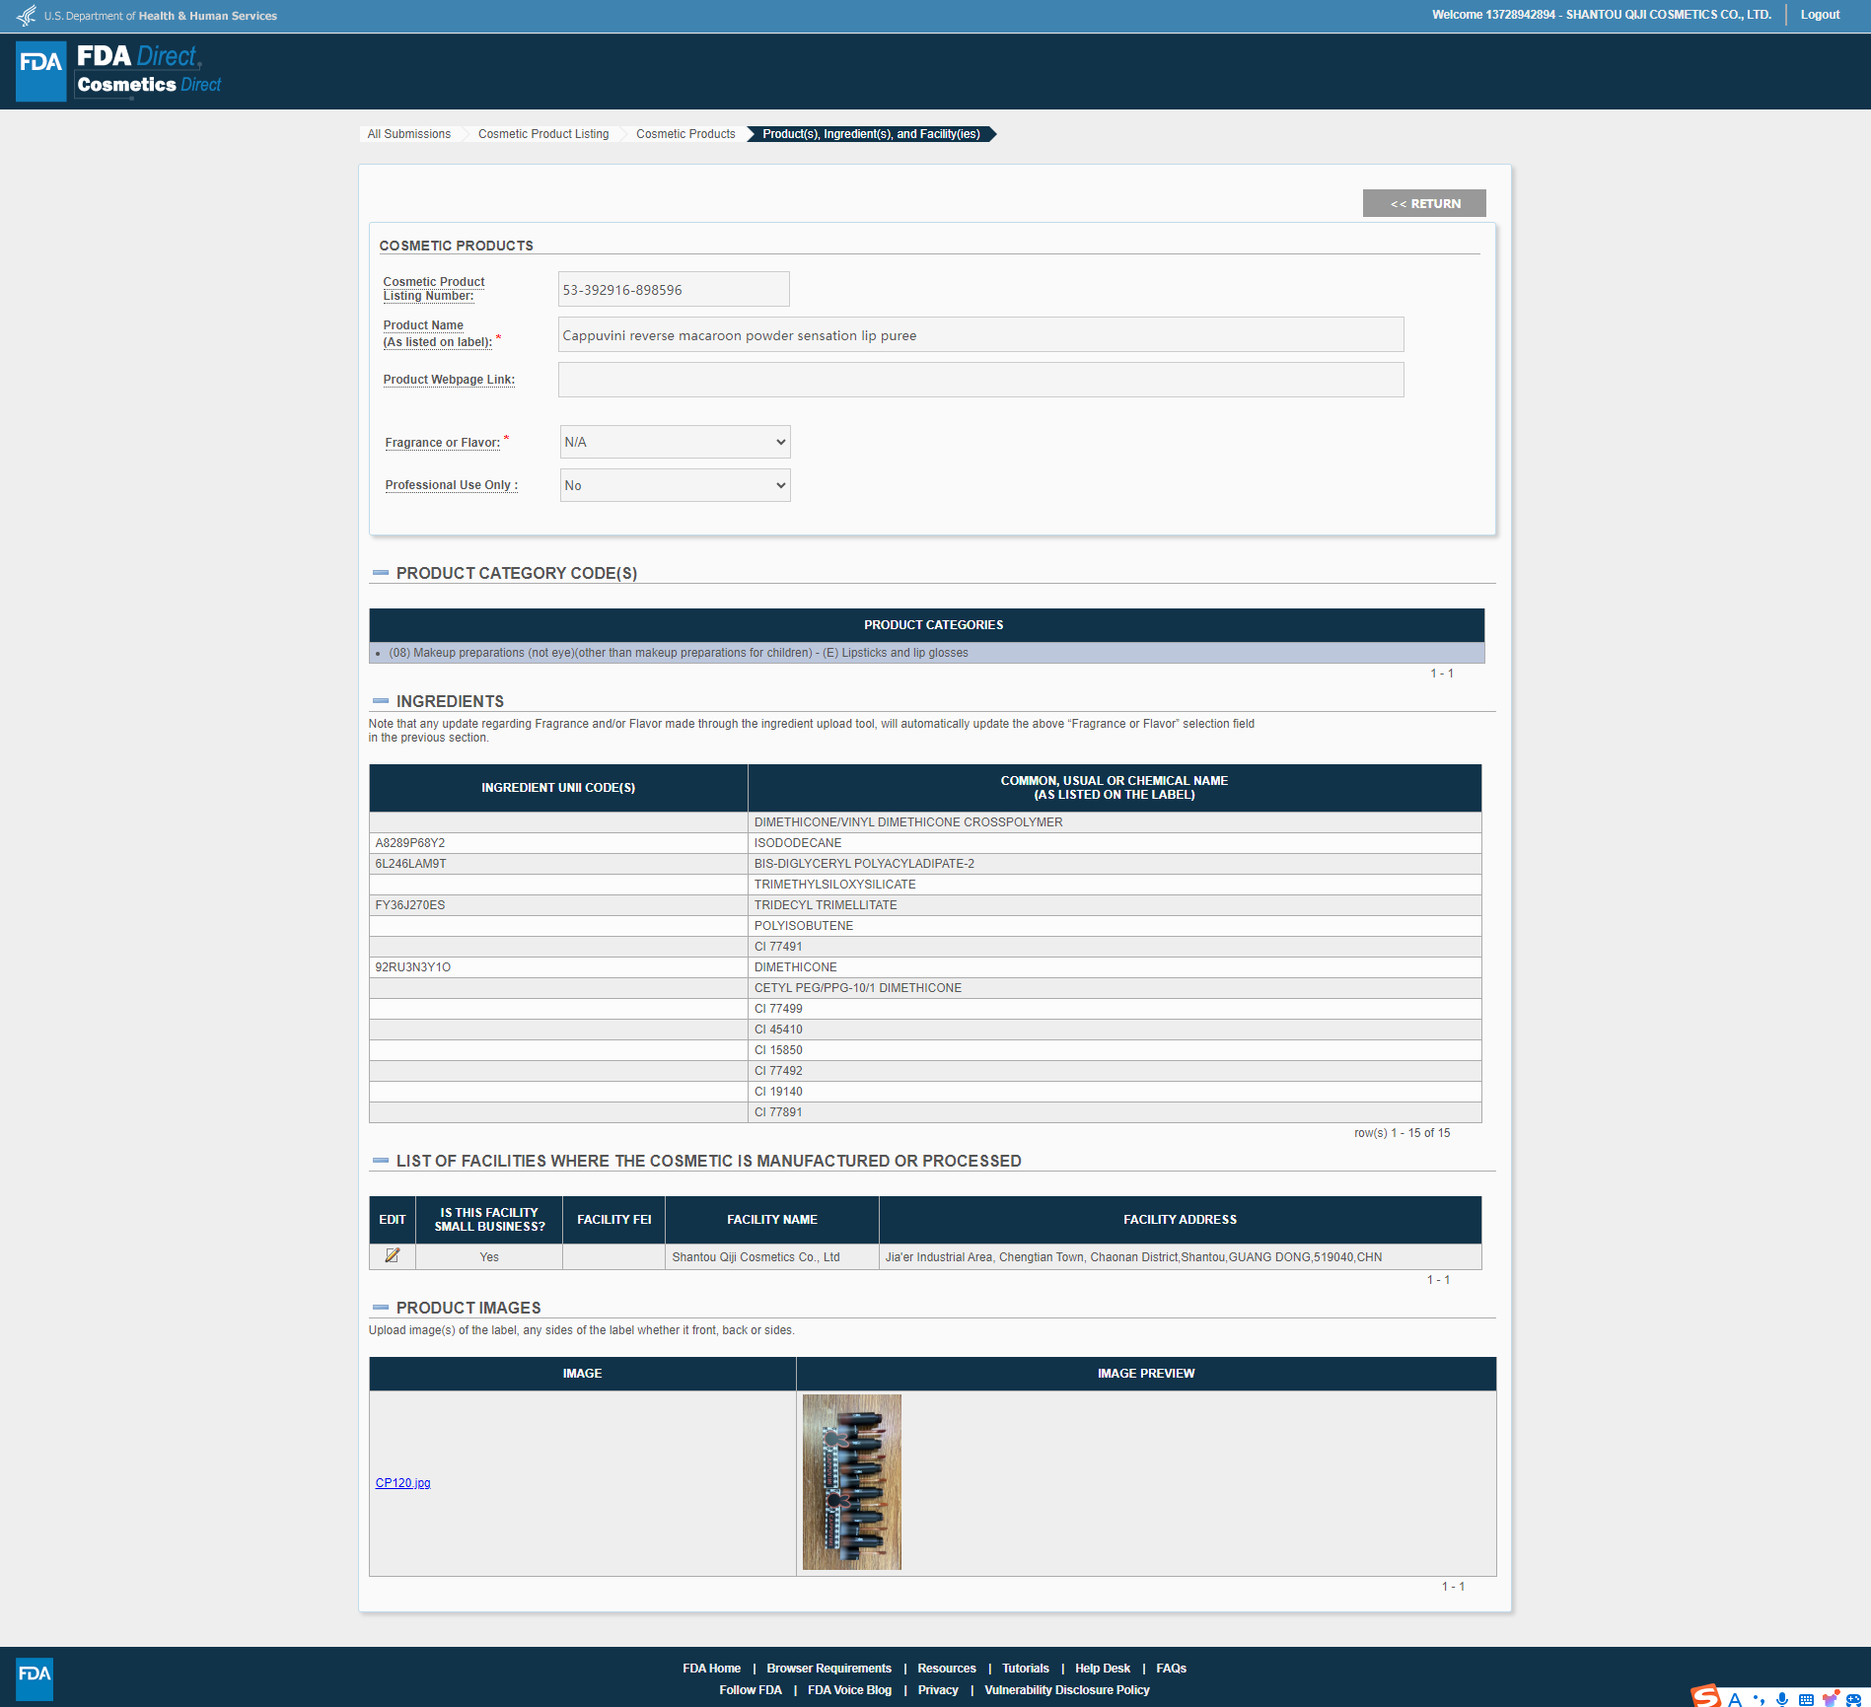This screenshot has width=1871, height=1707.
Task: Open the CP120.jpg image link
Action: 402,1483
